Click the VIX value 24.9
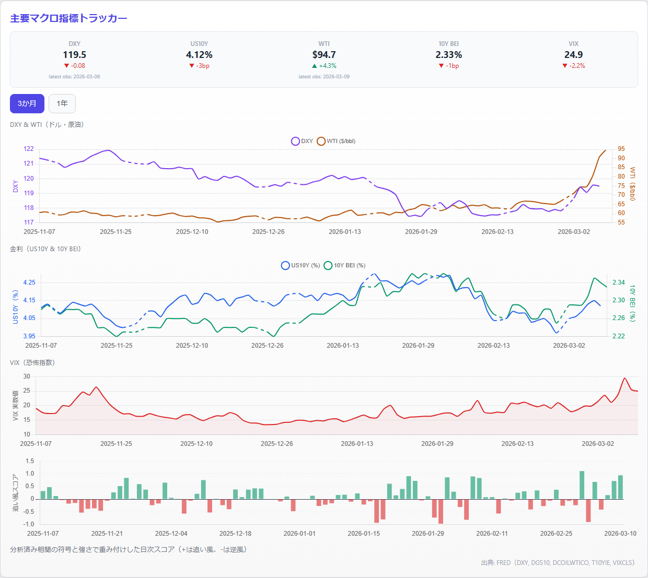The width and height of the screenshot is (648, 578). pos(573,55)
